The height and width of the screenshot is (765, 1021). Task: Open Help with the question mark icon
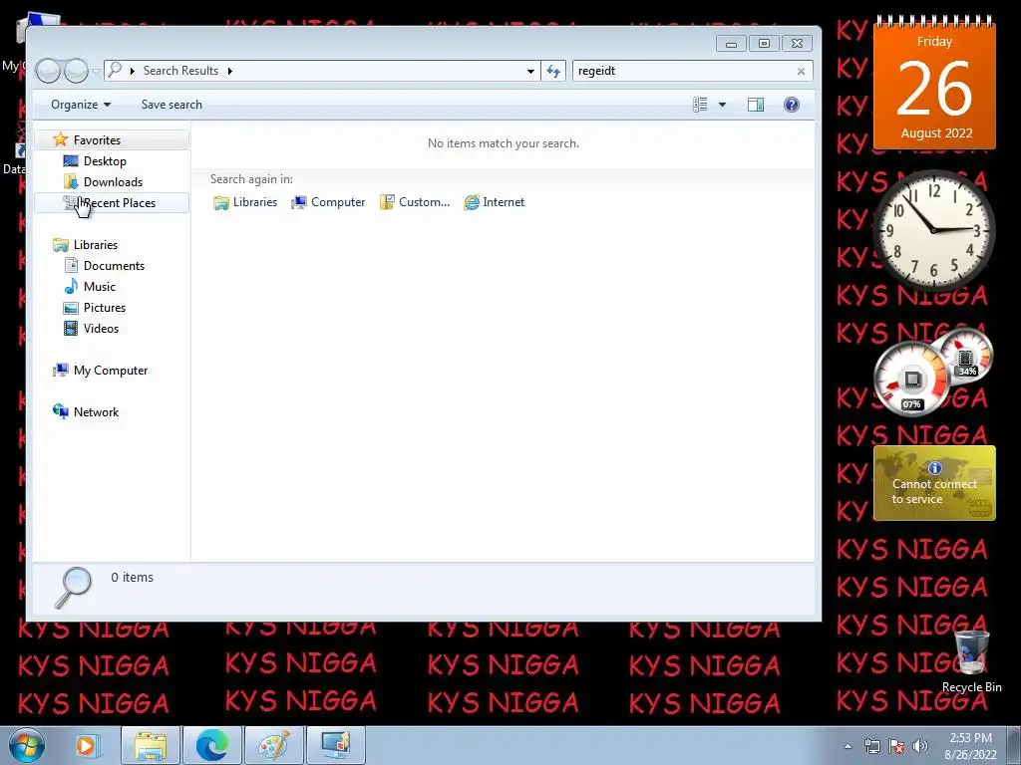(791, 105)
